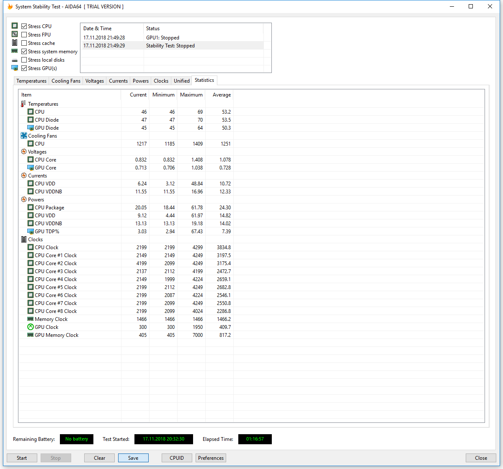Open Preferences dialog

coord(211,458)
